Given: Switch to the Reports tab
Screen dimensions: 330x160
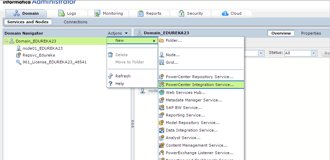Looking at the screenshot, I should pos(149,13).
